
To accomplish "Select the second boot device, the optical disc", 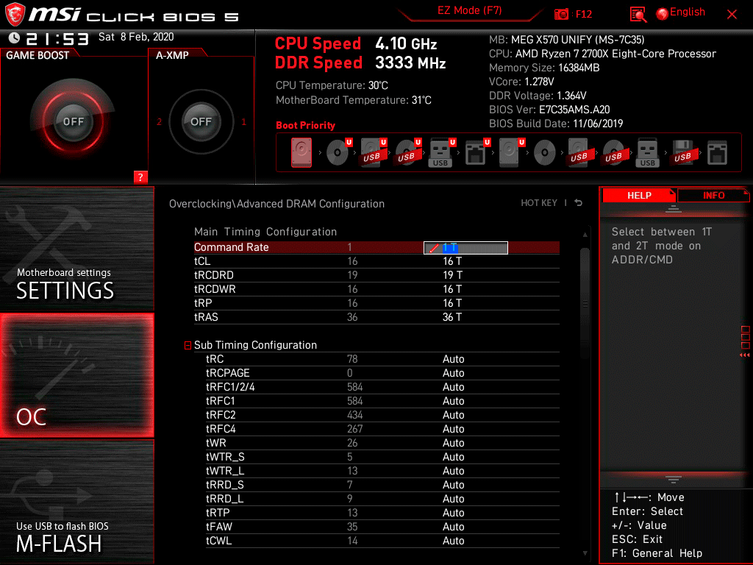I will click(x=338, y=153).
